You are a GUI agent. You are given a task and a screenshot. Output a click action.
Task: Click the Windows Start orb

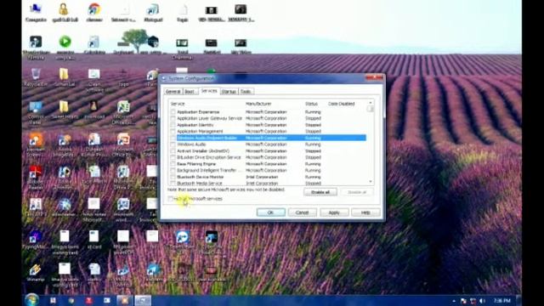(32, 299)
